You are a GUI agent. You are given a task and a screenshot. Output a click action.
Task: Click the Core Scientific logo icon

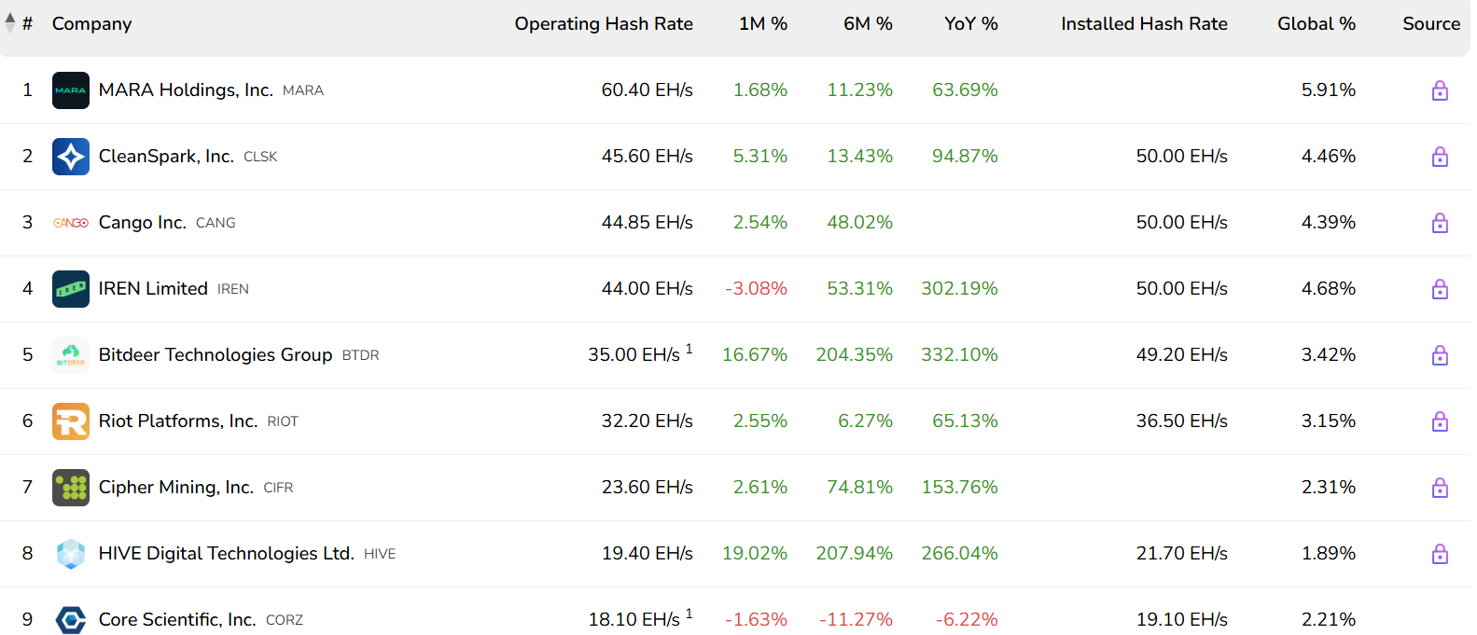71,620
